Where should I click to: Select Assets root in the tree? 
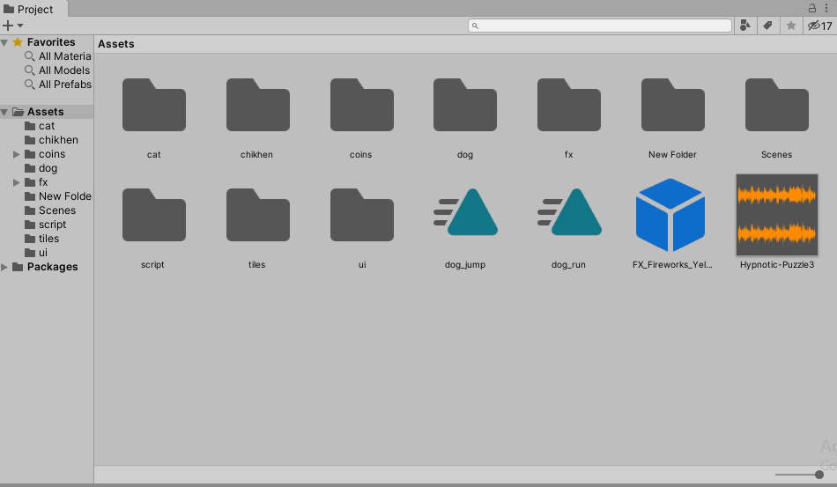pos(47,112)
